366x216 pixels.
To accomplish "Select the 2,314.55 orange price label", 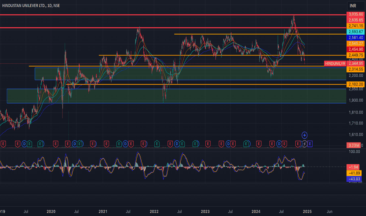I will [x=356, y=70].
